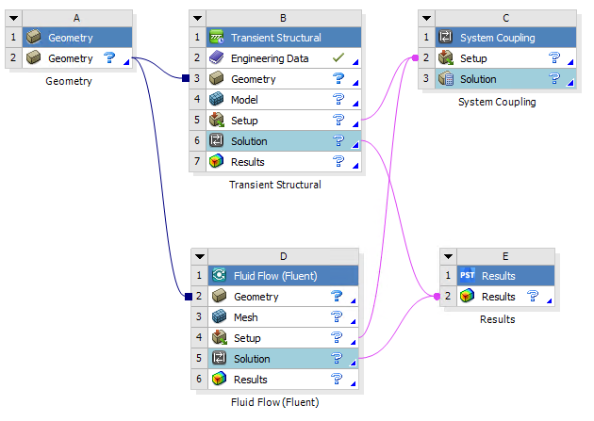Click the Engineering Data book icon

217,57
